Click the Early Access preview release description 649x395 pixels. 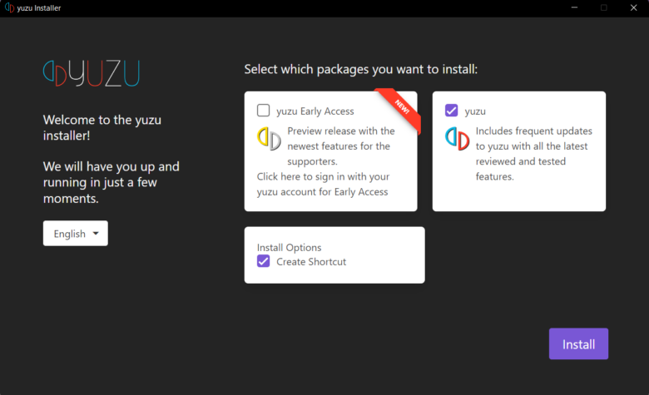(x=340, y=146)
